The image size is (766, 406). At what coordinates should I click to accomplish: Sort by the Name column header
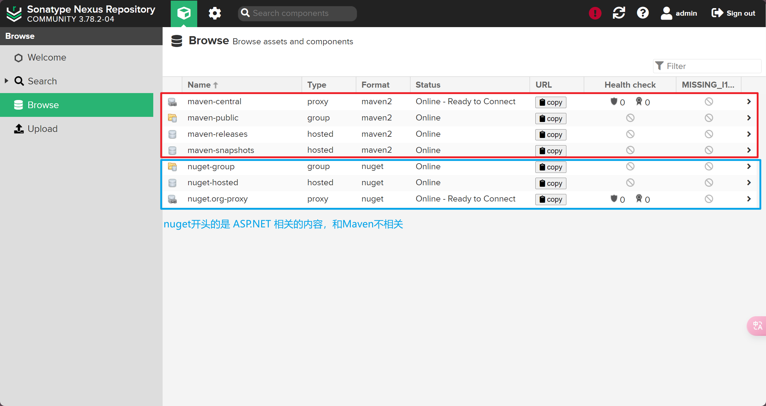(x=242, y=85)
